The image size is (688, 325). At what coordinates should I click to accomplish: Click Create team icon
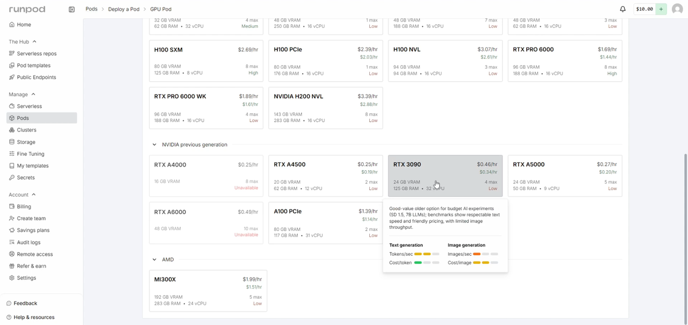[x=12, y=219]
